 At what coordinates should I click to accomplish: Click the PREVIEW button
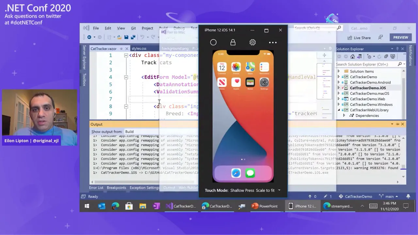point(400,37)
